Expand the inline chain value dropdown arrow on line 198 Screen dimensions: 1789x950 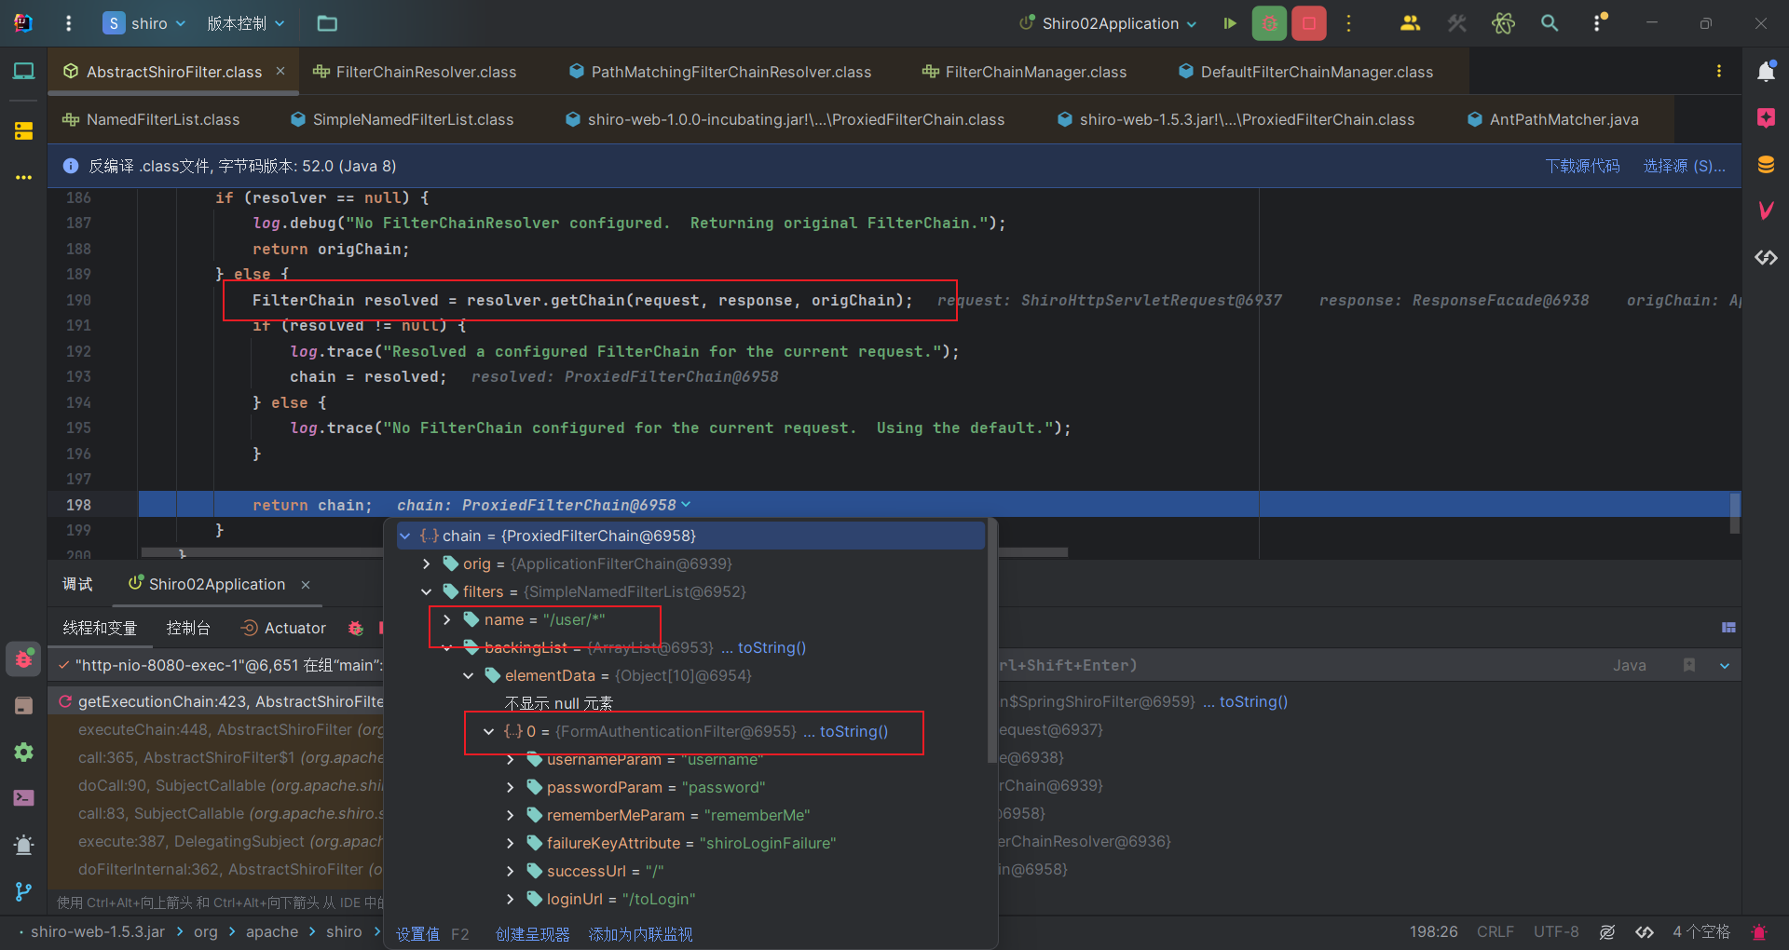coord(687,504)
